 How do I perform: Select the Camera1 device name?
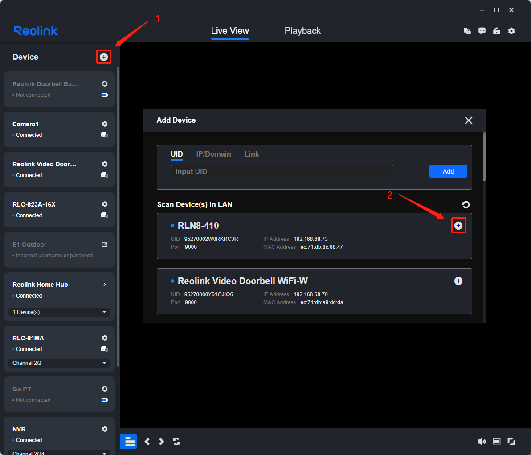click(x=25, y=124)
